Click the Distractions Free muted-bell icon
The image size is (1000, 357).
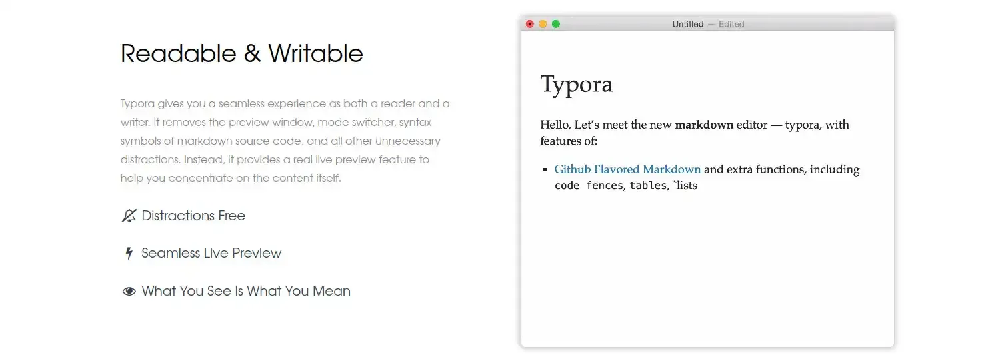tap(129, 216)
